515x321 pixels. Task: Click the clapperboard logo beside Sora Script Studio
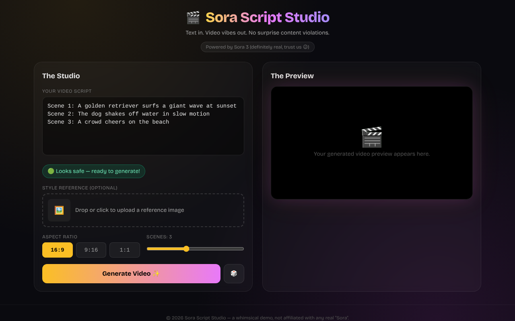coord(193,18)
